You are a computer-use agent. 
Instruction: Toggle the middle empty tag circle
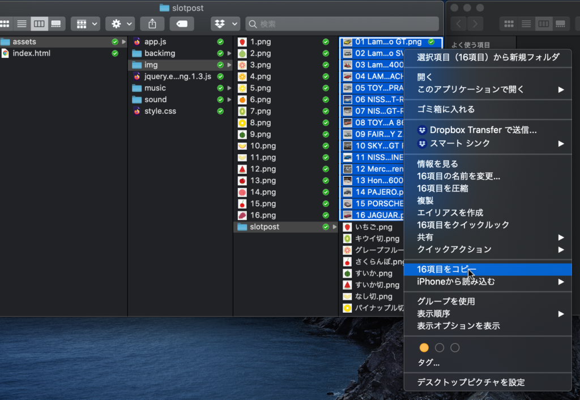click(x=440, y=347)
